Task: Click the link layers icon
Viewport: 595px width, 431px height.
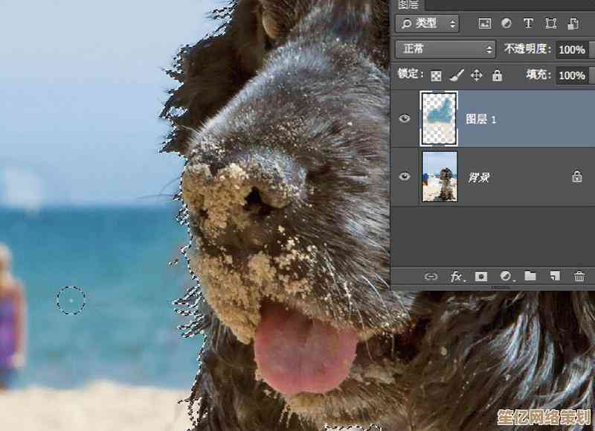Action: [x=431, y=276]
